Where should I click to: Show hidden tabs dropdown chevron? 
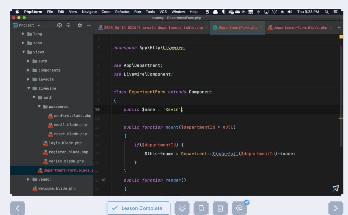pos(339,28)
